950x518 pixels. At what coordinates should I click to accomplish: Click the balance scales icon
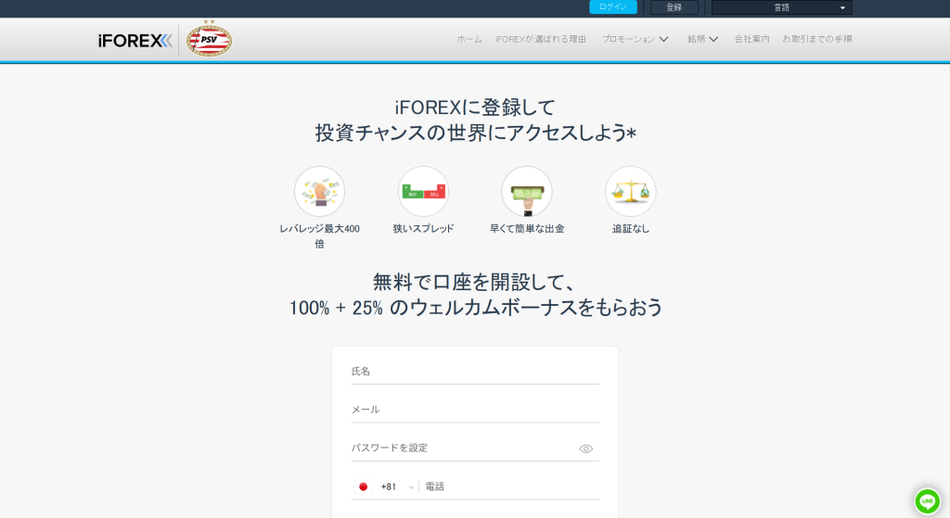(x=631, y=191)
